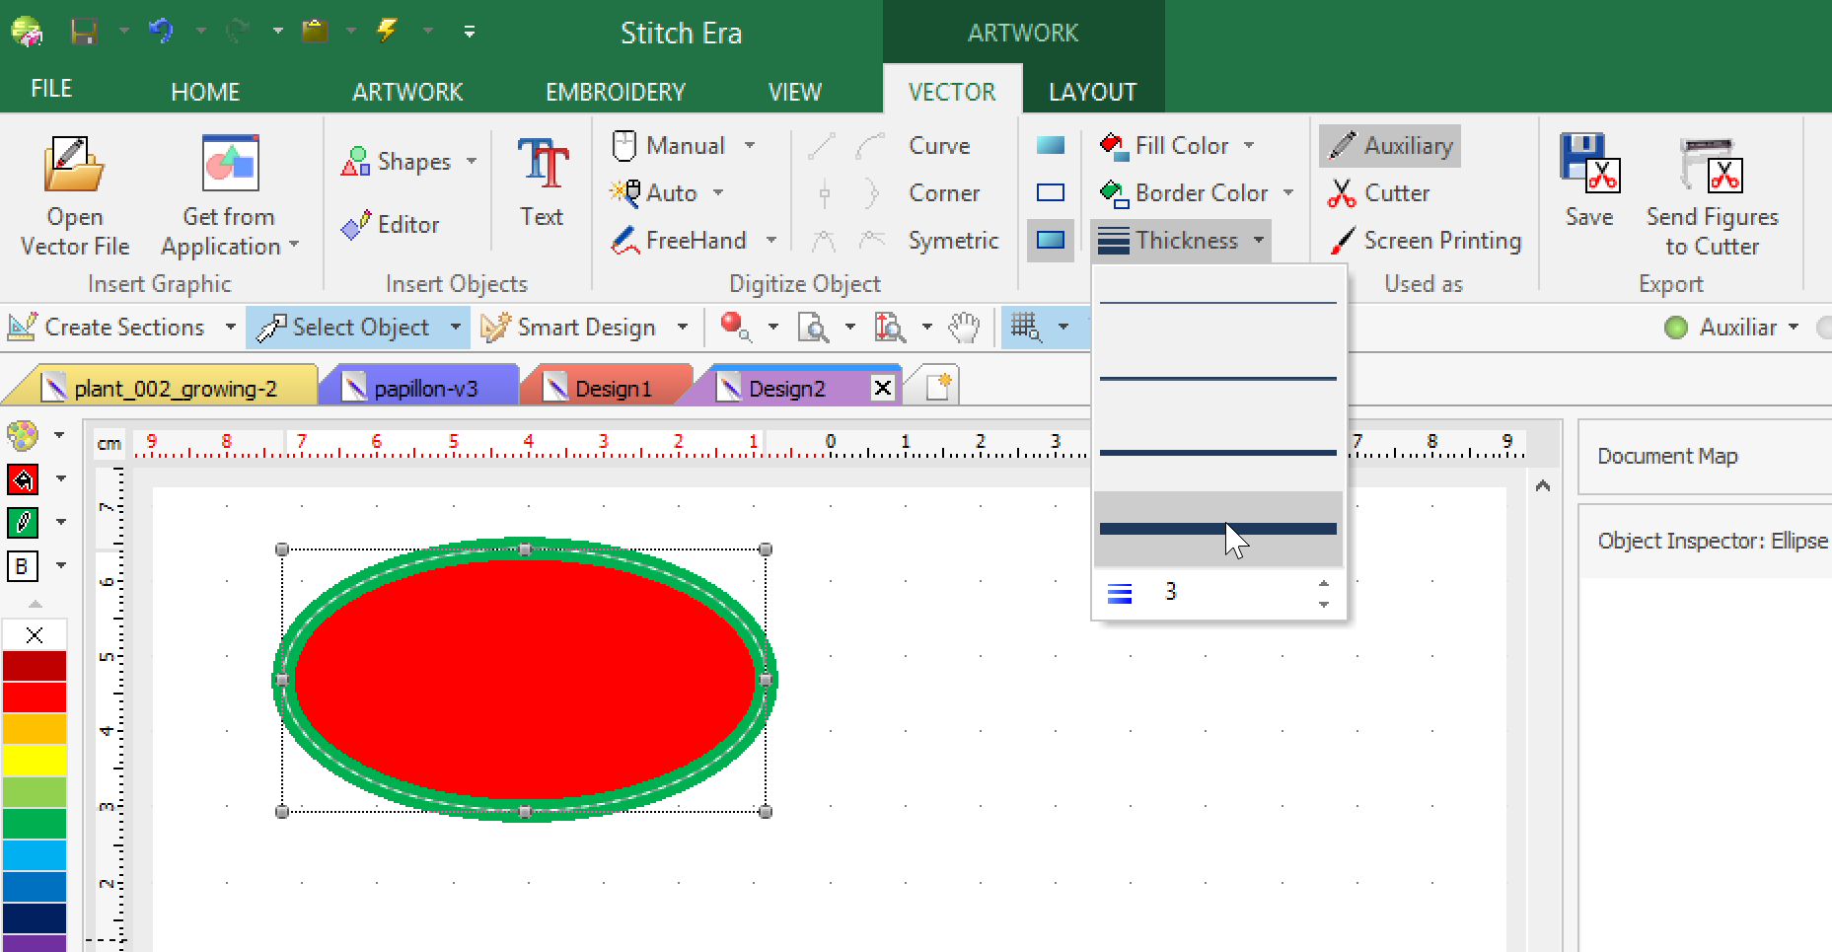Image resolution: width=1832 pixels, height=952 pixels.
Task: Click the Open Vector File icon
Action: click(74, 165)
